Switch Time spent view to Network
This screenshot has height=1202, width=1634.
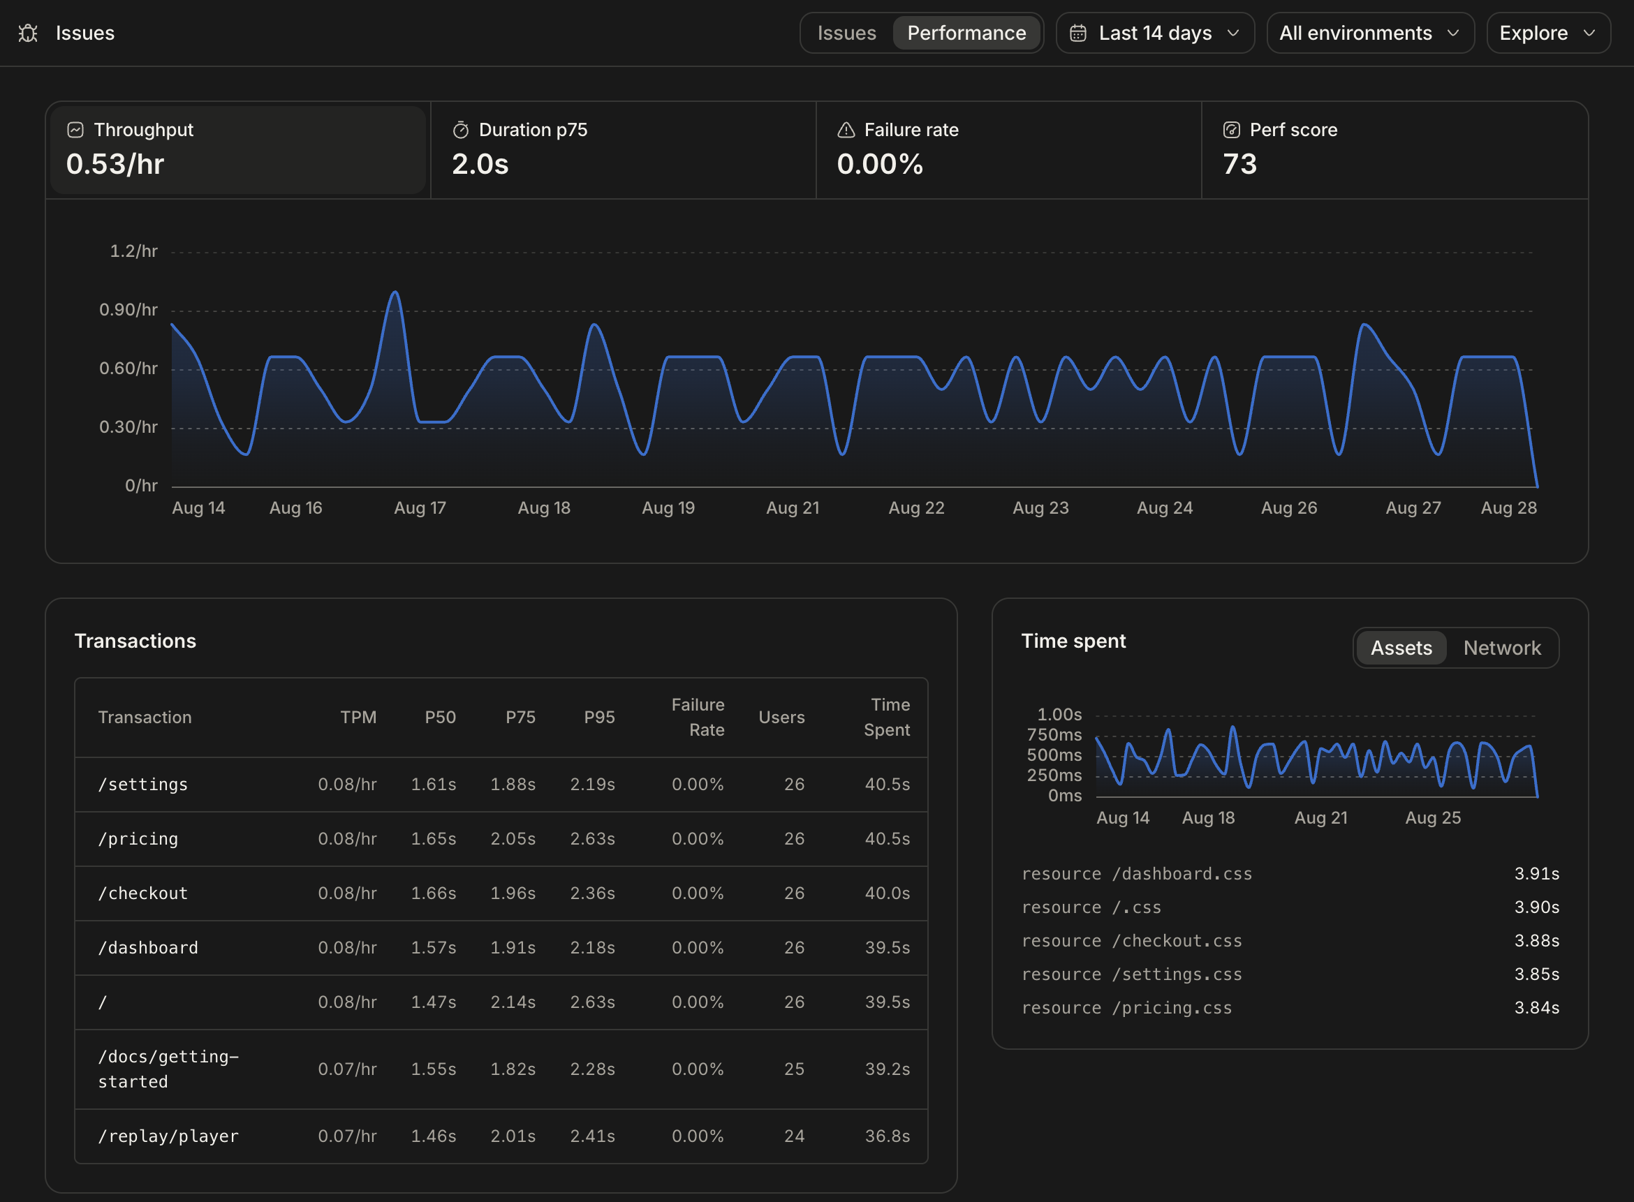point(1501,648)
